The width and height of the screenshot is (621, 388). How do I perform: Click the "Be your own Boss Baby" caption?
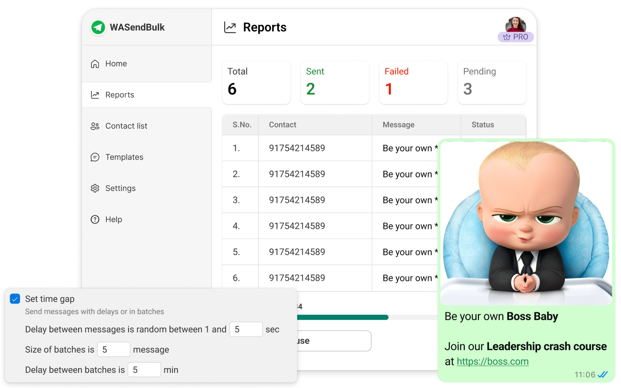(x=501, y=317)
